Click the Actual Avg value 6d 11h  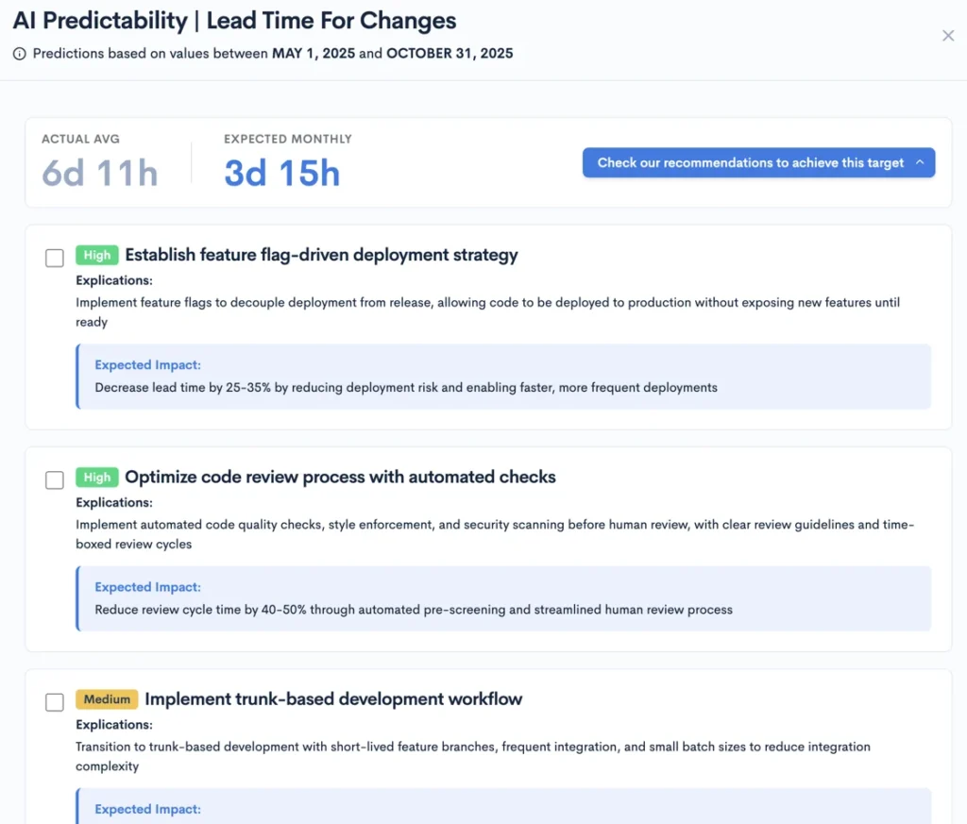pyautogui.click(x=99, y=174)
